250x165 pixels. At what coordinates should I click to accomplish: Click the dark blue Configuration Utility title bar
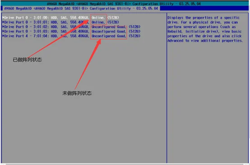click(x=125, y=8)
